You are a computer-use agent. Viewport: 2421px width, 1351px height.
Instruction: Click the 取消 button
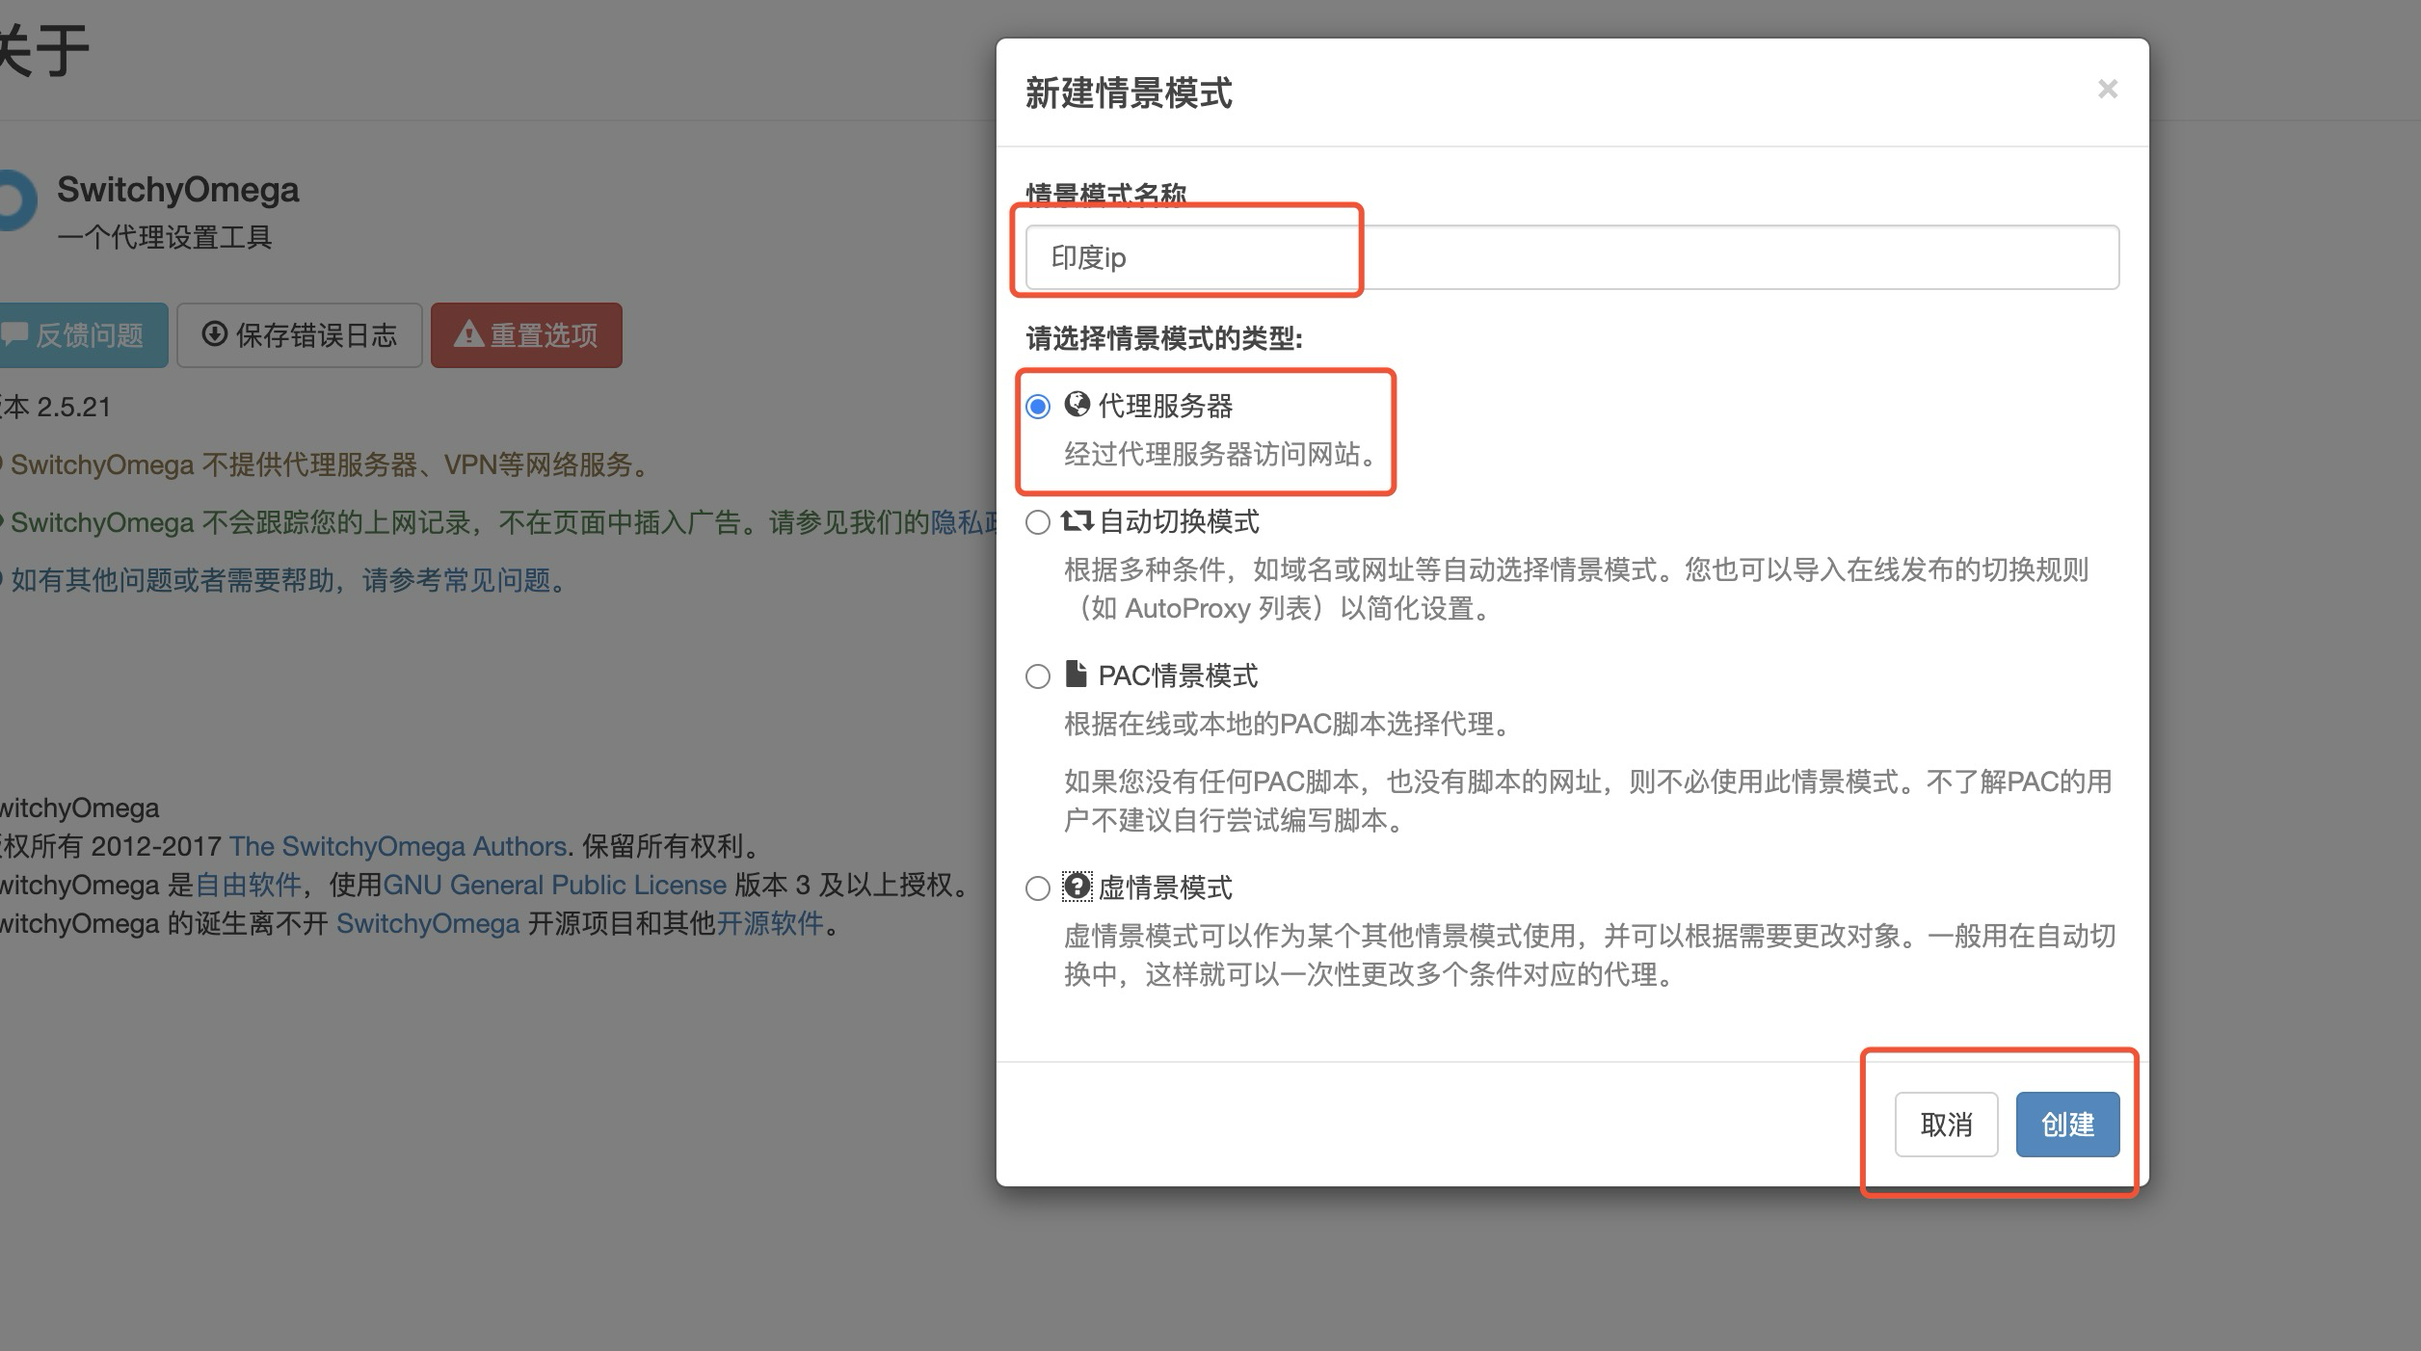pyautogui.click(x=1945, y=1125)
